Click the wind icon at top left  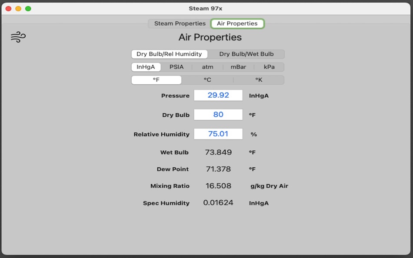[18, 37]
